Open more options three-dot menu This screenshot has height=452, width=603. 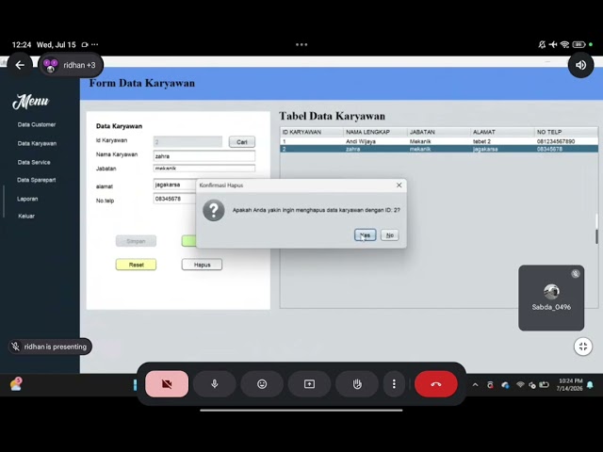tap(394, 384)
